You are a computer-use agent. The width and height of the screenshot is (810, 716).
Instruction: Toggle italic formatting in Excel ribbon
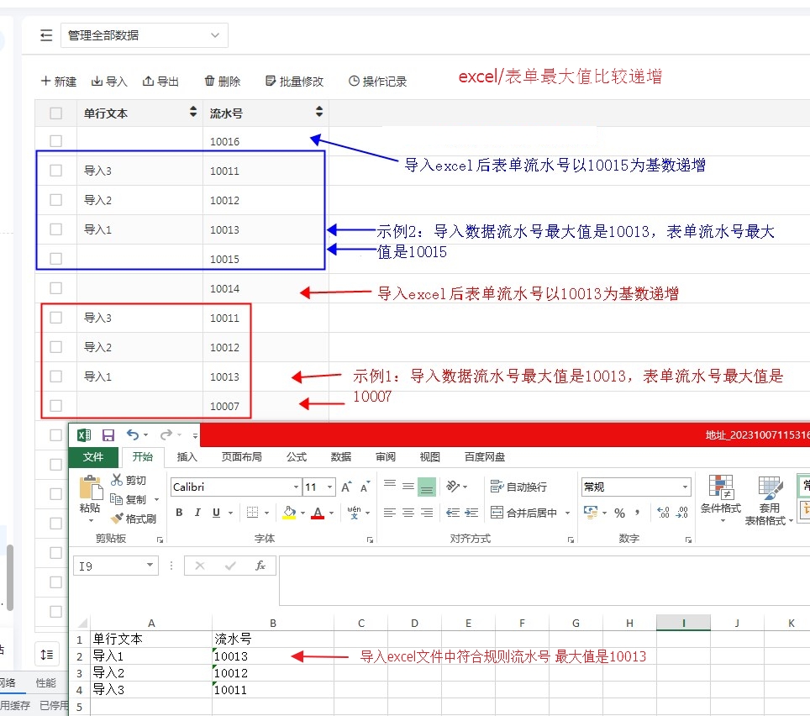click(x=197, y=513)
